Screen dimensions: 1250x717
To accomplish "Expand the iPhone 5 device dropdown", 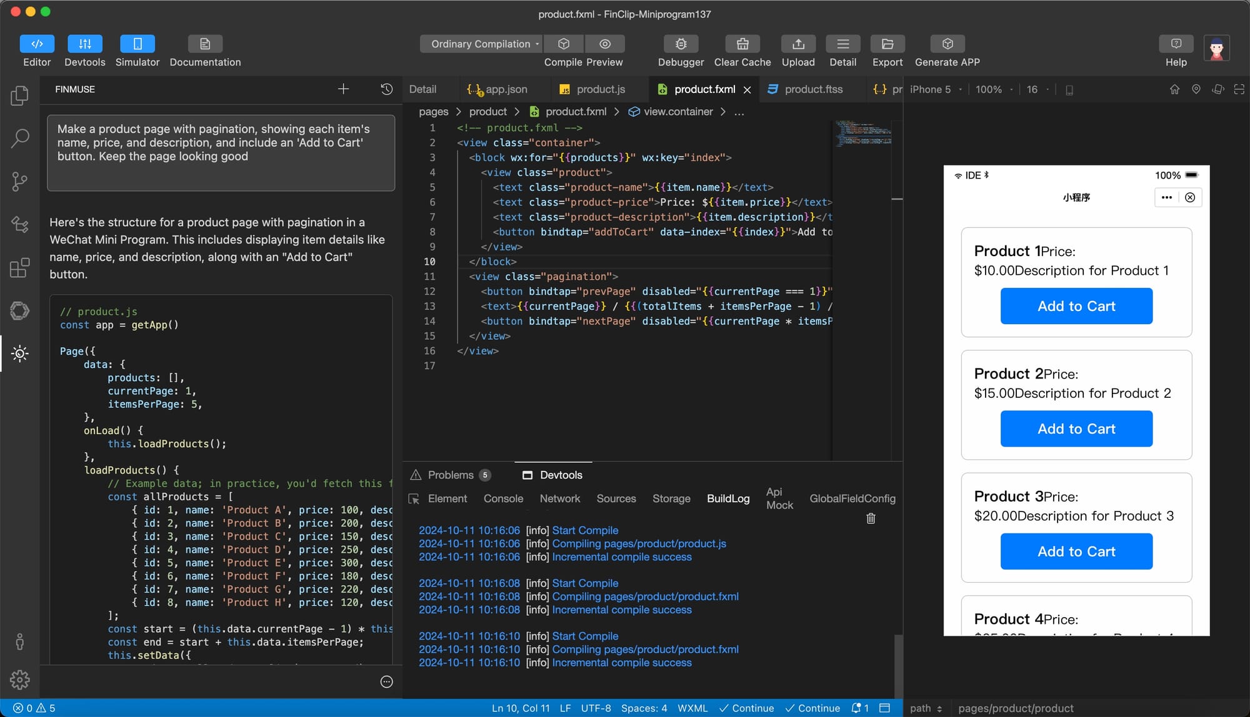I will 936,89.
